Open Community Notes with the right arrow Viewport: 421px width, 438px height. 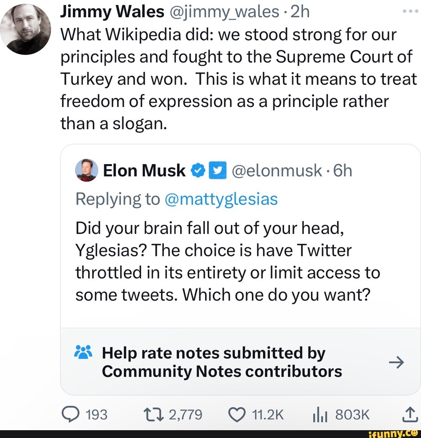tap(396, 362)
